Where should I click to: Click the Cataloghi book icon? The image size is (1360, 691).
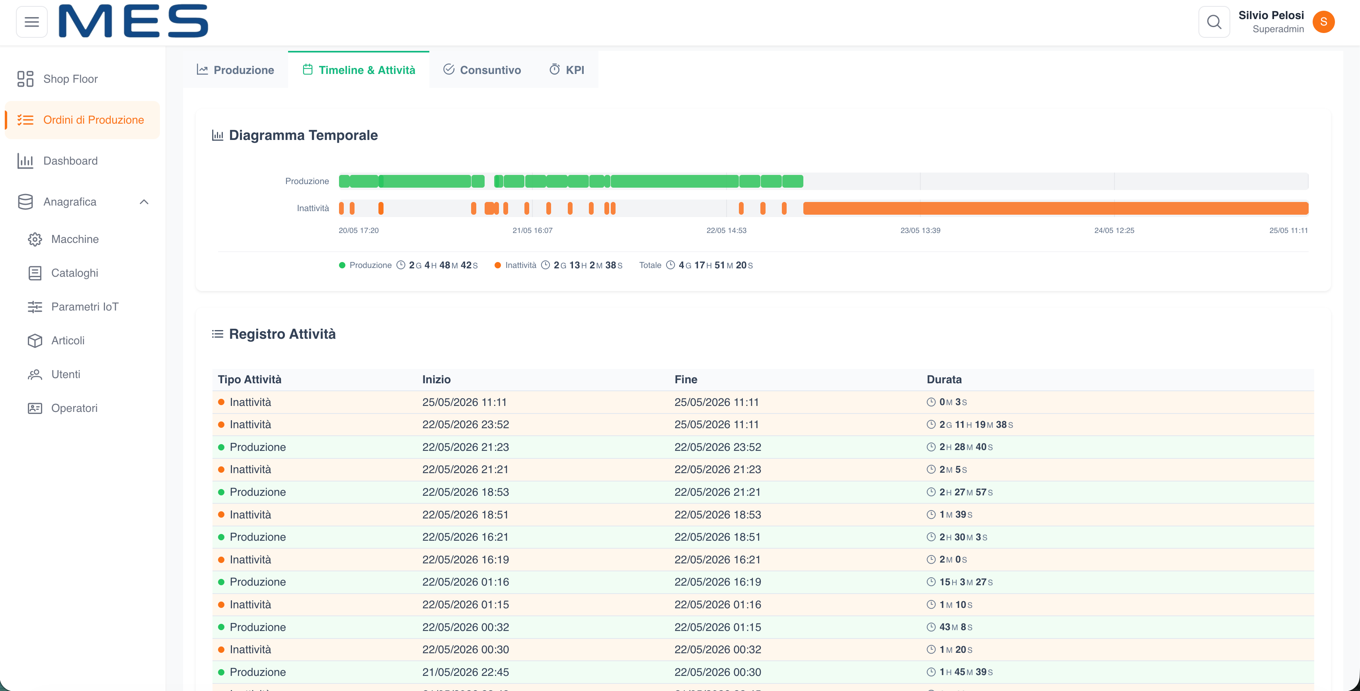pyautogui.click(x=35, y=273)
